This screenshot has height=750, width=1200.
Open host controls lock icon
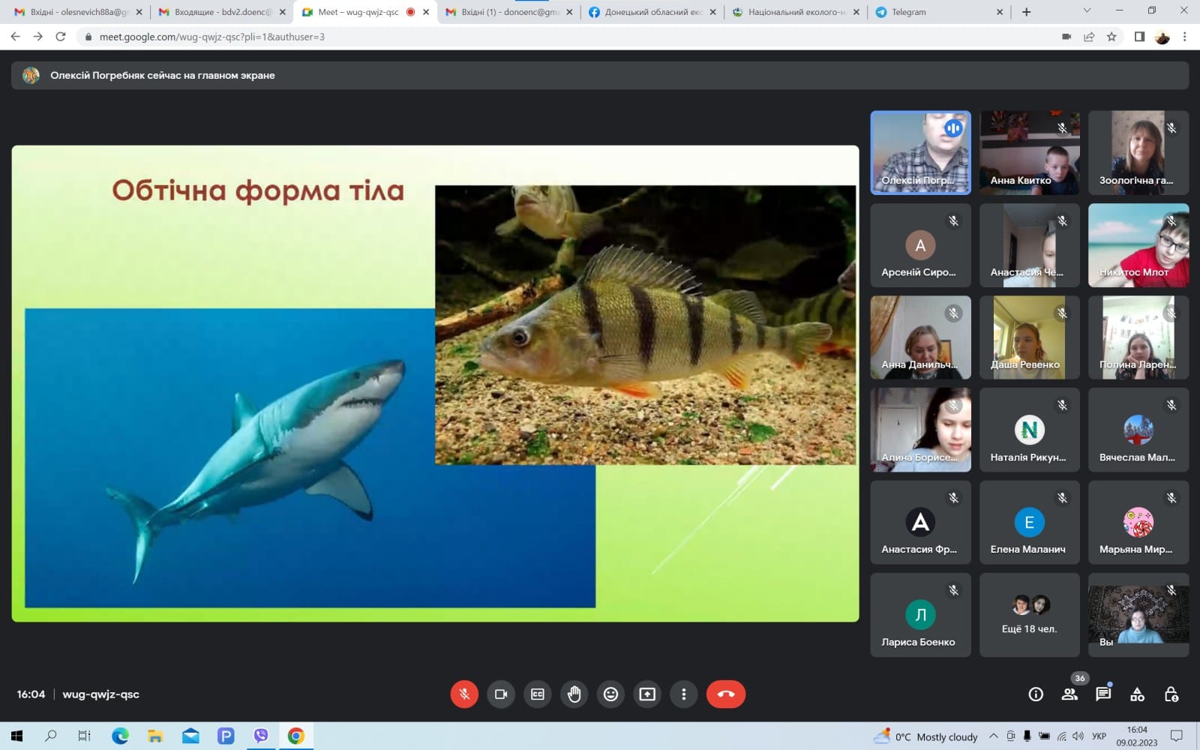pos(1171,694)
